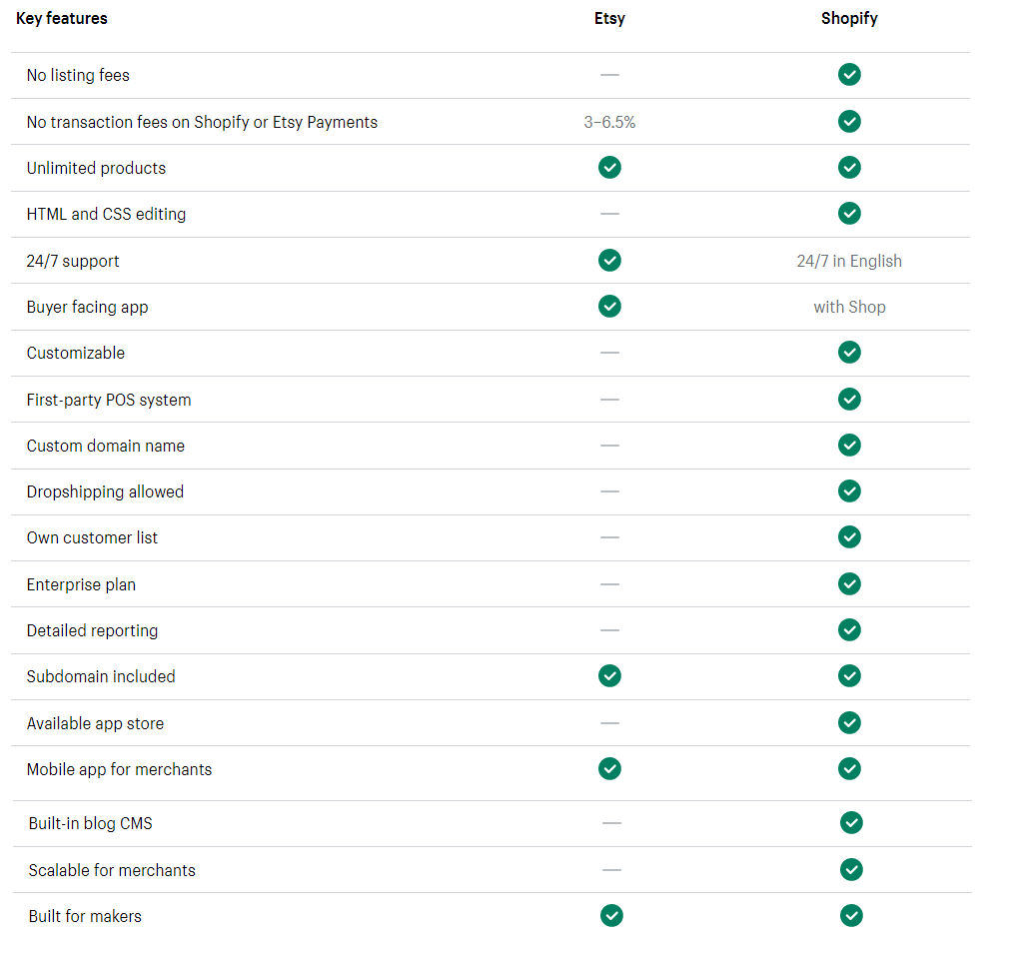
Task: Click Shopify checkmark for Built-in blog CMS
Action: click(x=851, y=822)
